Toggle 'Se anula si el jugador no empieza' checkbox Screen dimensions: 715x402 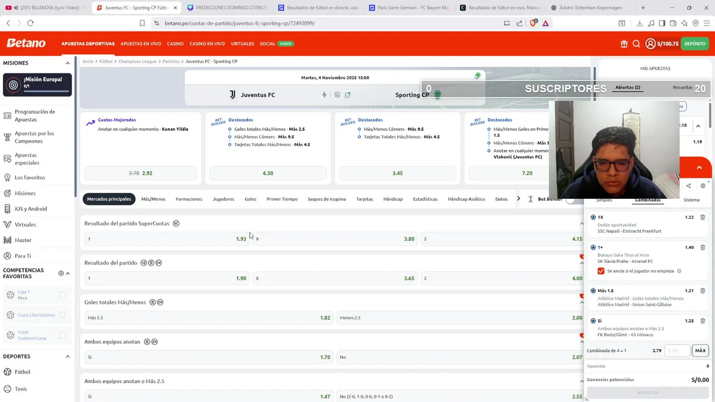[x=601, y=271]
